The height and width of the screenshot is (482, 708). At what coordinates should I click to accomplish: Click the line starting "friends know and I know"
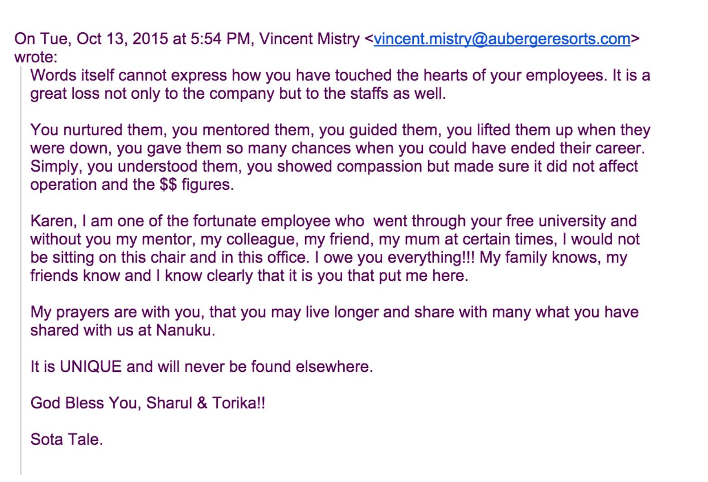click(x=249, y=275)
